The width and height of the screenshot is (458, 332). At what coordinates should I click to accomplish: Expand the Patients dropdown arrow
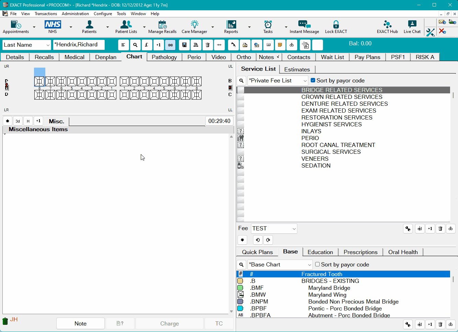click(x=107, y=27)
